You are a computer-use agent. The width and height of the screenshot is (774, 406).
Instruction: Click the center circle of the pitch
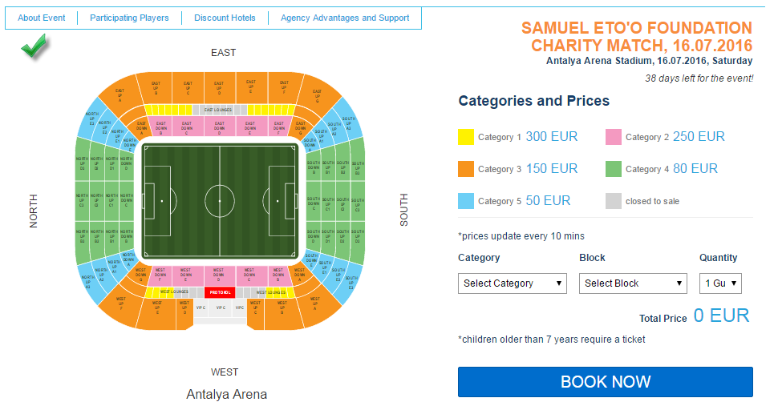coord(220,201)
